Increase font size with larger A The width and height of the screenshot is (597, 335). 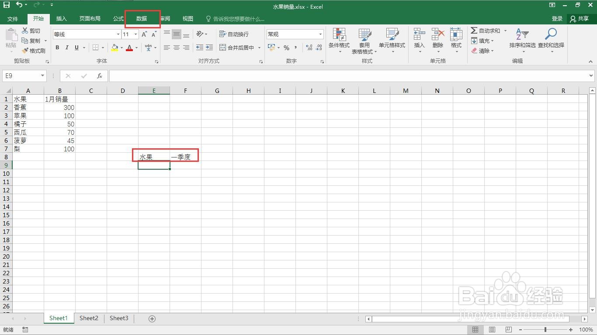point(144,34)
